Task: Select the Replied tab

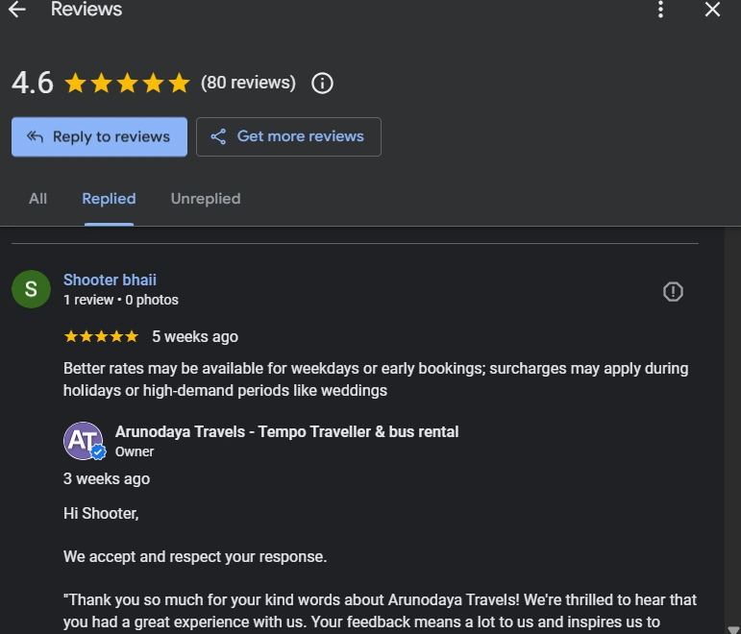Action: coord(109,199)
